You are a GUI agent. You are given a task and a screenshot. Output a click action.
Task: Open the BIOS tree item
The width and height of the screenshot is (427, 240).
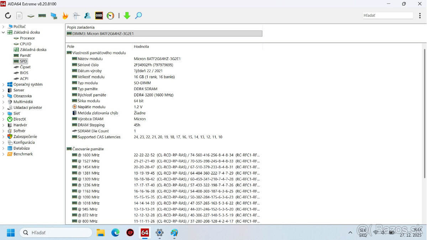click(x=24, y=73)
